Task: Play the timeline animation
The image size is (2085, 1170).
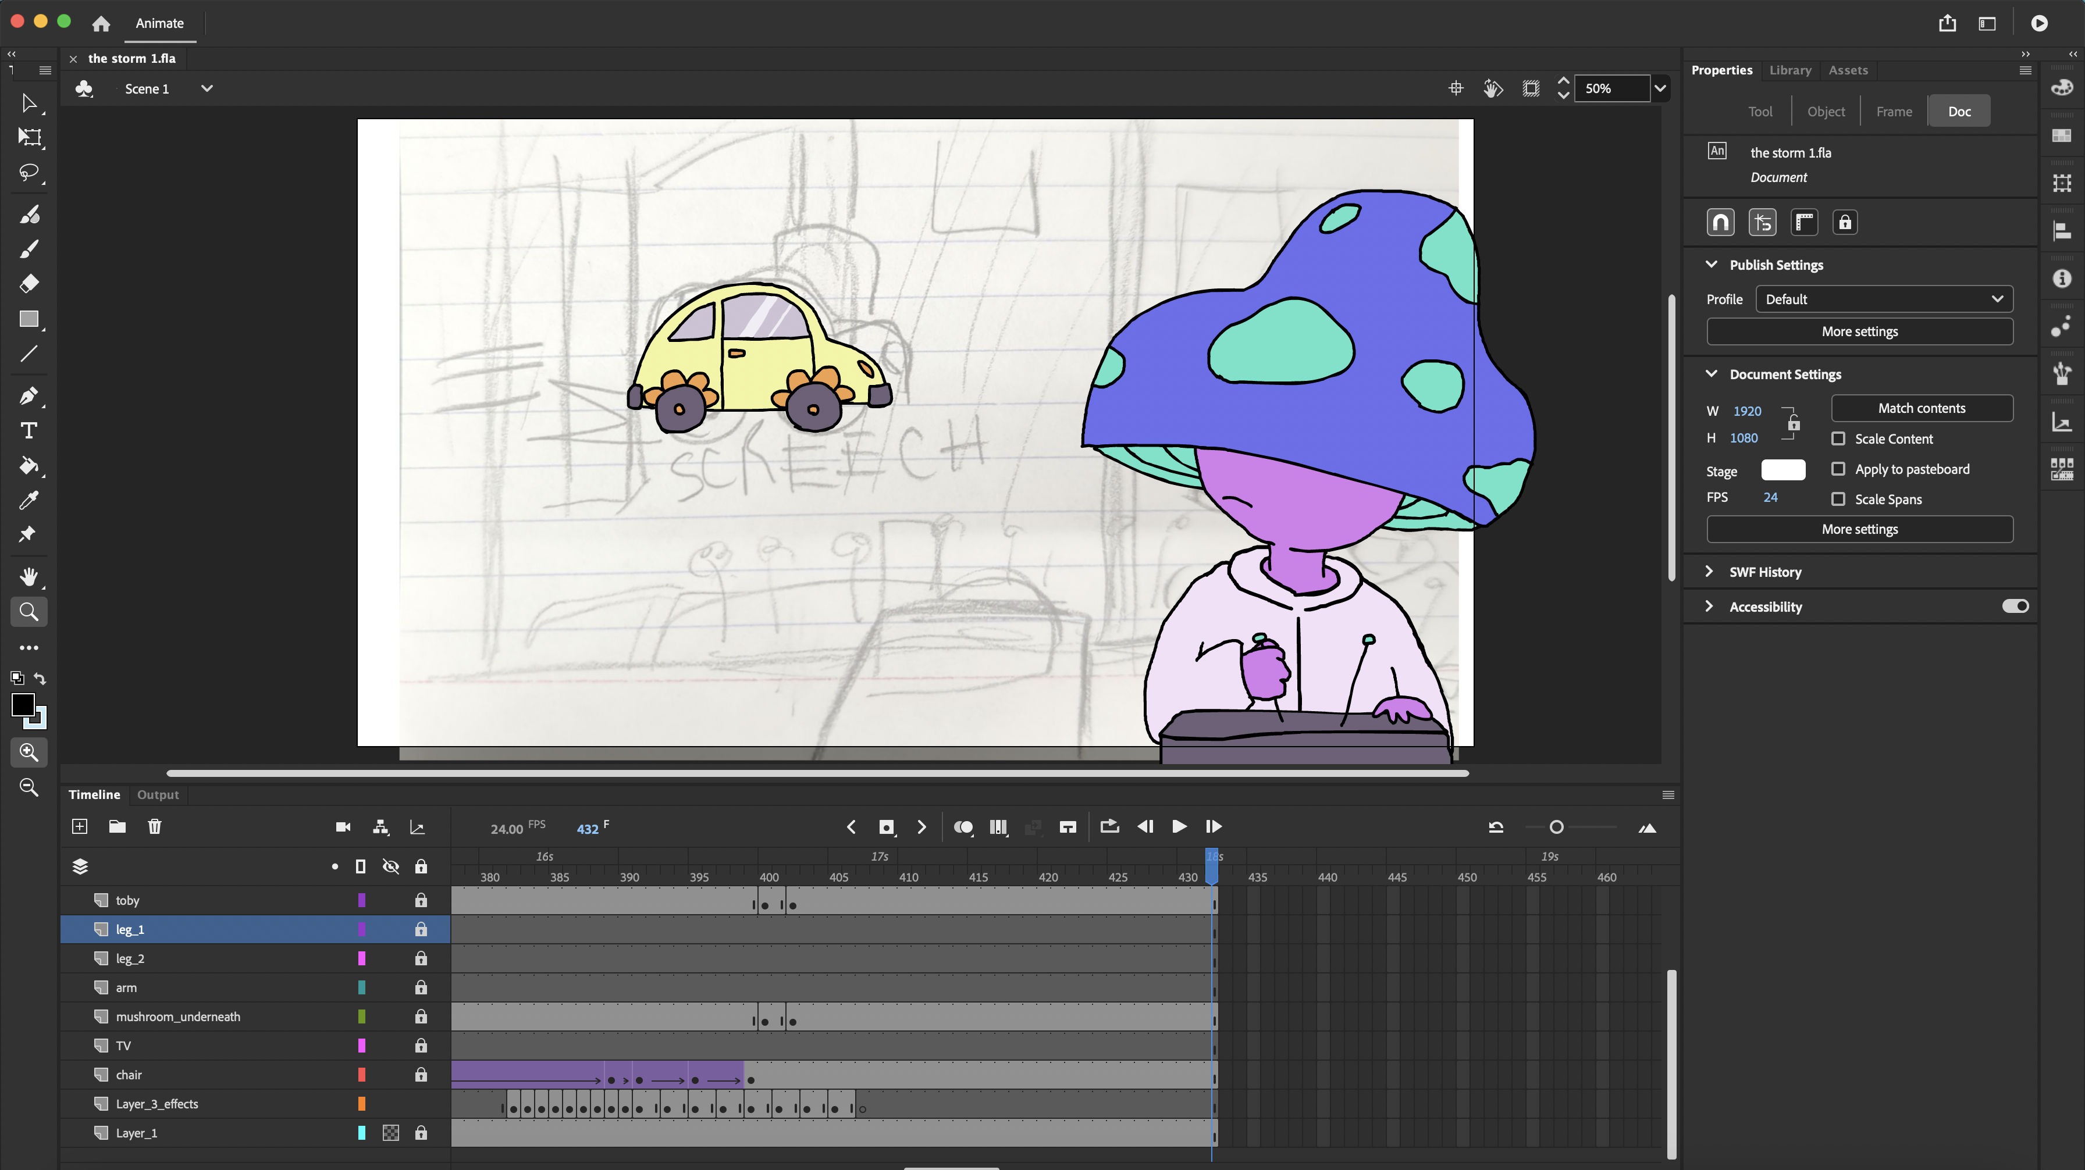Action: click(x=1179, y=826)
